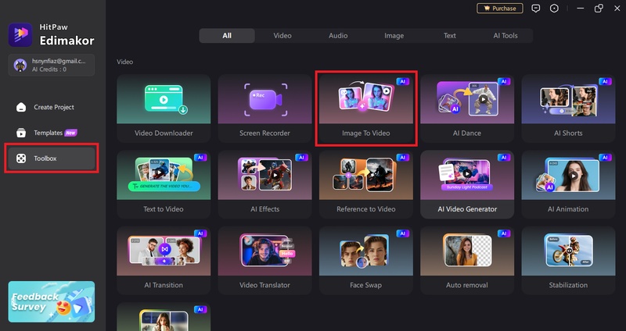Open the Auto removal tool card

tap(467, 261)
